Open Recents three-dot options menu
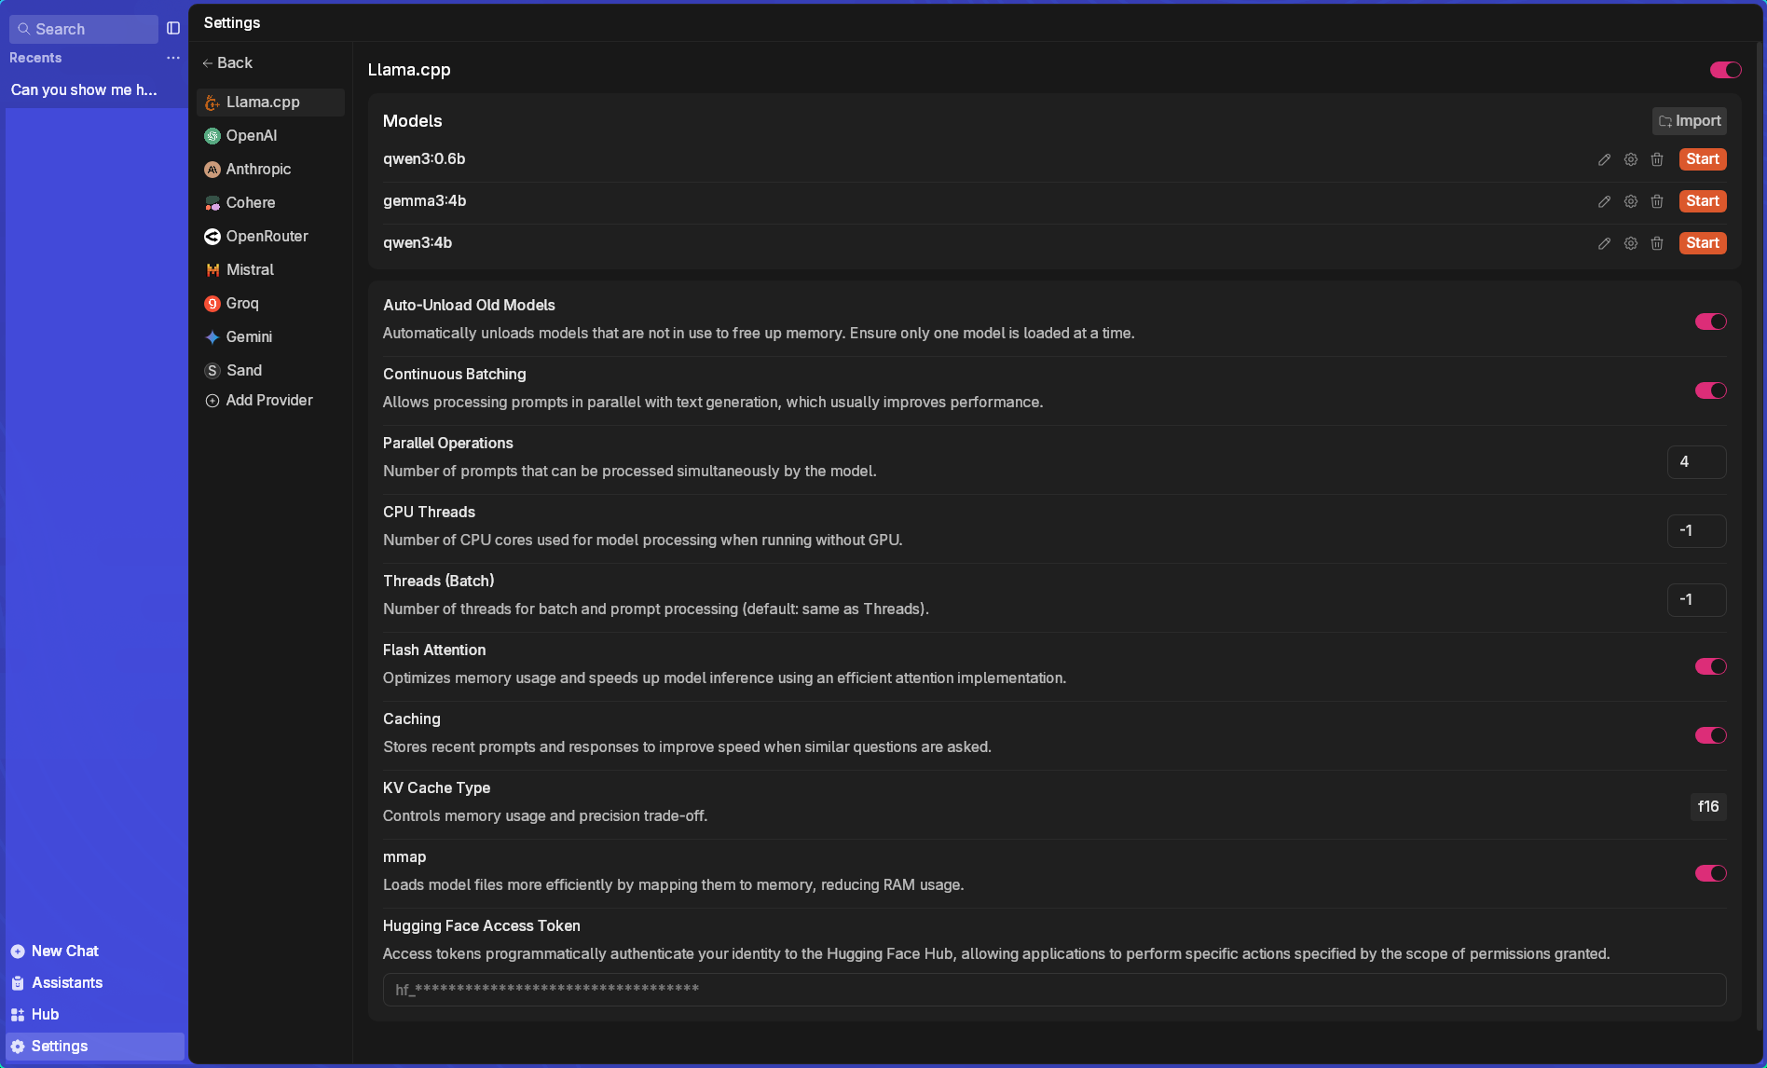 tap(173, 58)
